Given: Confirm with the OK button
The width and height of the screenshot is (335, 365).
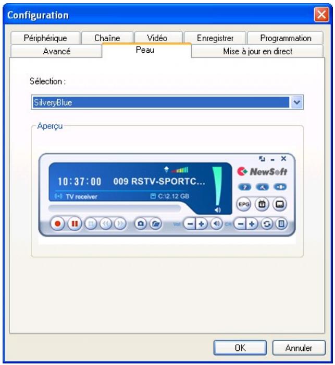Looking at the screenshot, I should 240,348.
